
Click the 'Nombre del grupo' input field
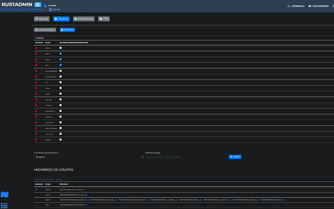click(186, 157)
